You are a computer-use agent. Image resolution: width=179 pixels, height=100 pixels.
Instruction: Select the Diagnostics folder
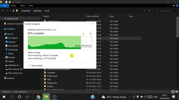(52, 83)
